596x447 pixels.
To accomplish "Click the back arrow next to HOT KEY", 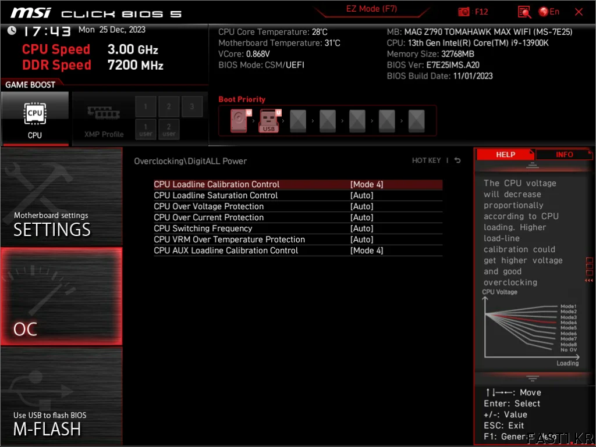I will [x=457, y=160].
